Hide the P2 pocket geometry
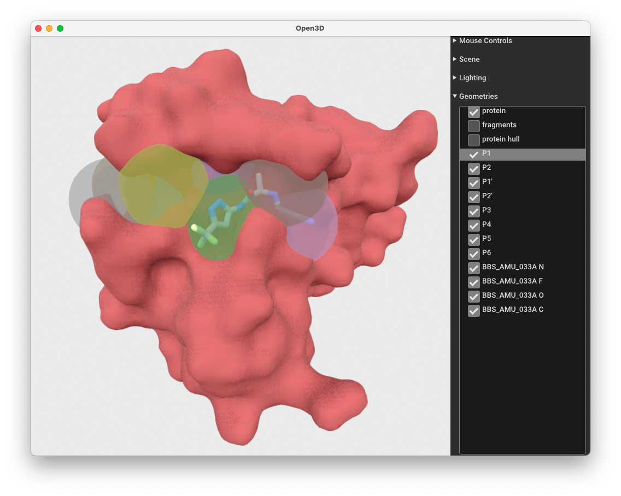The height and width of the screenshot is (496, 621). pyautogui.click(x=474, y=168)
